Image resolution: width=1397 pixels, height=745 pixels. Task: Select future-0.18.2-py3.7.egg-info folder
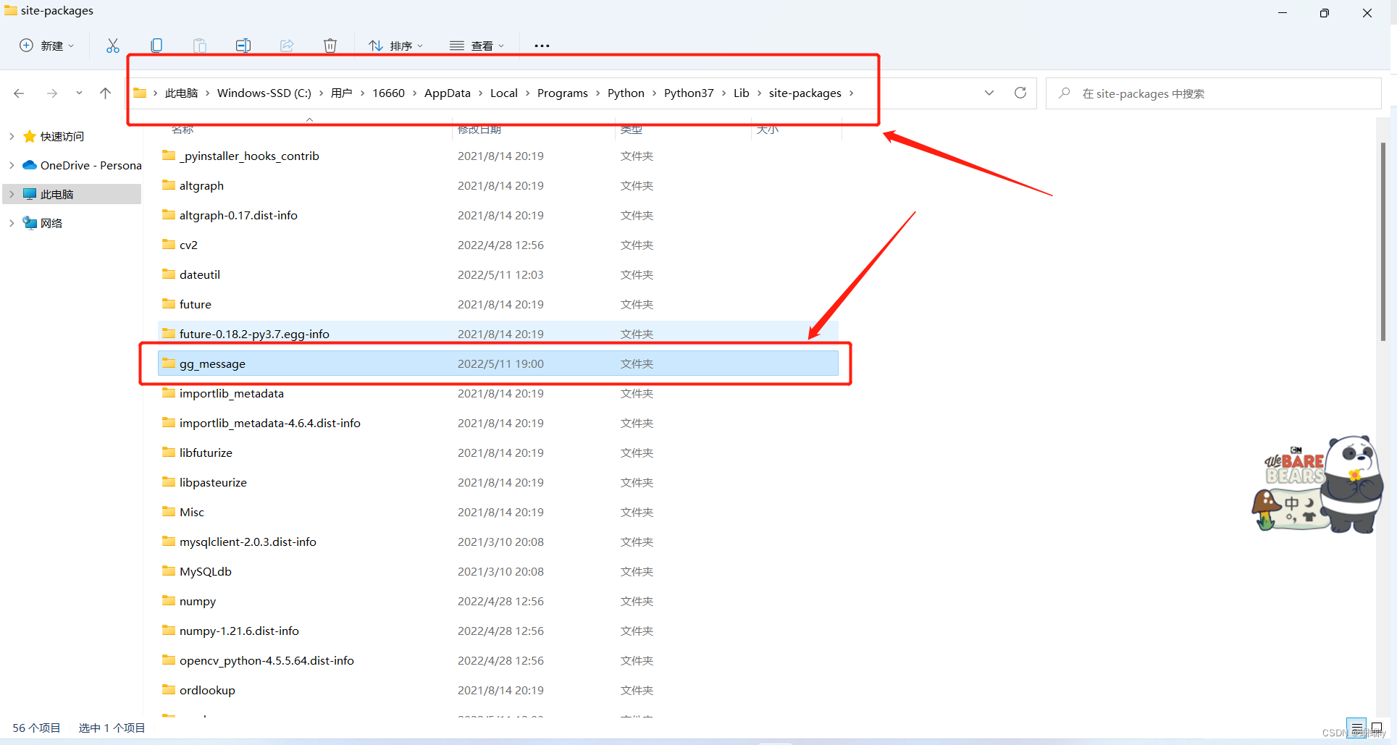point(498,334)
